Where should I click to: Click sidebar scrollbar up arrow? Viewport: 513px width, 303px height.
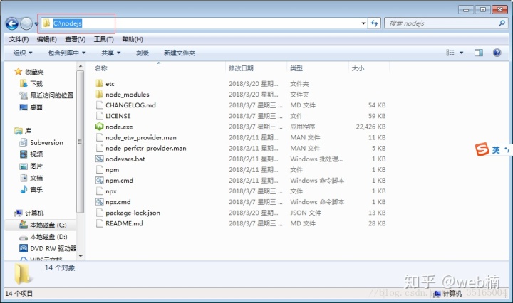pyautogui.click(x=81, y=66)
